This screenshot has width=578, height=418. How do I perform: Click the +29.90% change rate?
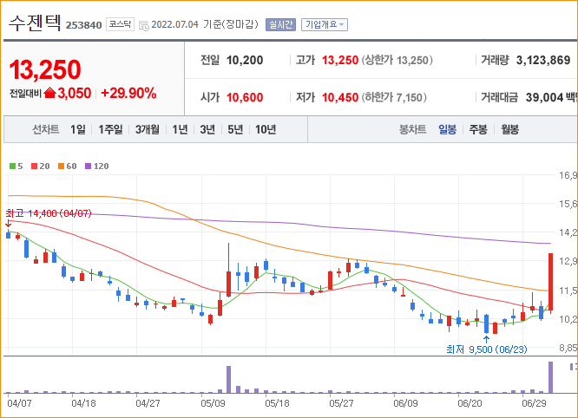point(128,93)
